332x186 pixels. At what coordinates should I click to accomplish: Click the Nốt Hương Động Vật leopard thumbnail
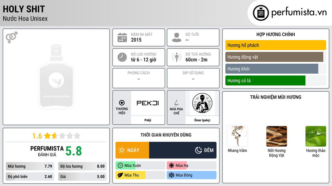coord(277,136)
